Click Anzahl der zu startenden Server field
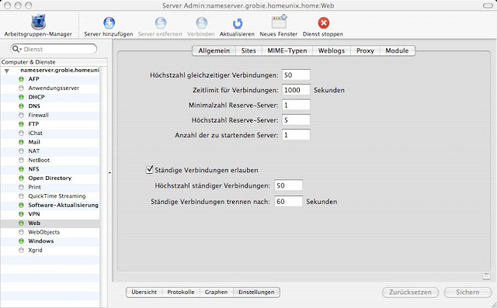Image resolution: width=497 pixels, height=308 pixels. point(296,135)
